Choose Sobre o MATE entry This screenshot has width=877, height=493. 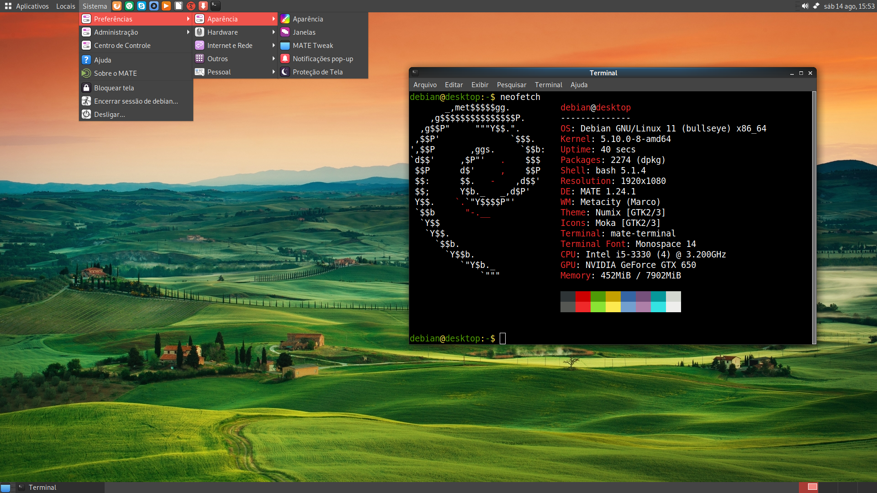pos(136,73)
